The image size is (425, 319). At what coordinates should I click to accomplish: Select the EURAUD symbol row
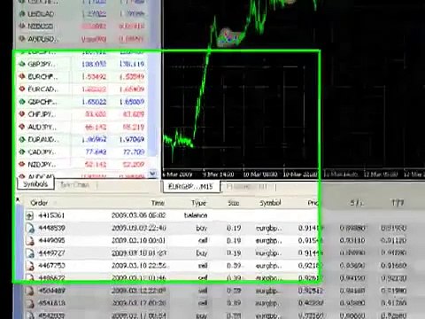82,139
